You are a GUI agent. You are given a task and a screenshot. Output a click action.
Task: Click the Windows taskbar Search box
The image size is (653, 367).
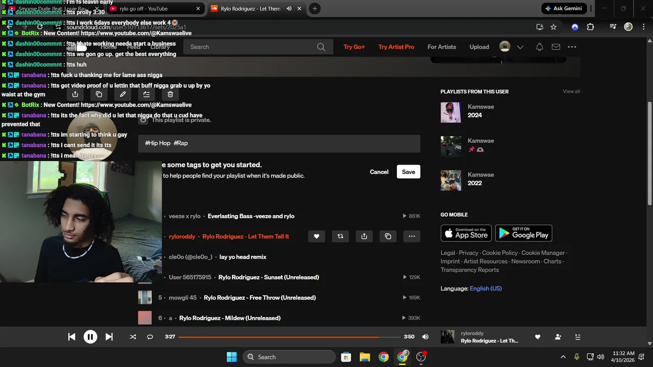289,357
